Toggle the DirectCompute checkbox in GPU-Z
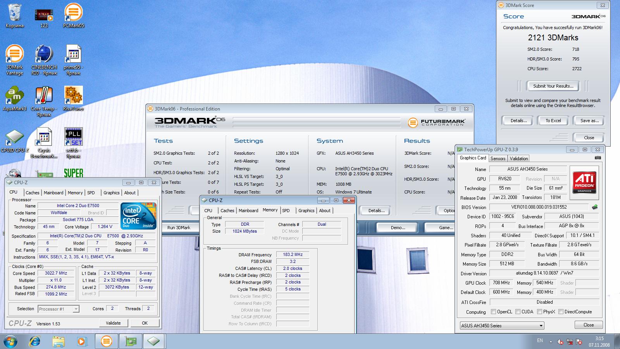Viewport: 620px width, 349px height. 561,312
